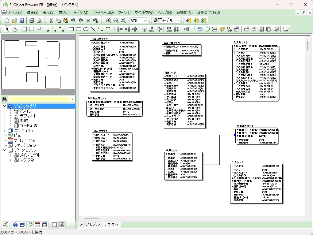The image size is (313, 235).
Task: Click the overview navigator thumbnail panel
Action: pos(38,64)
